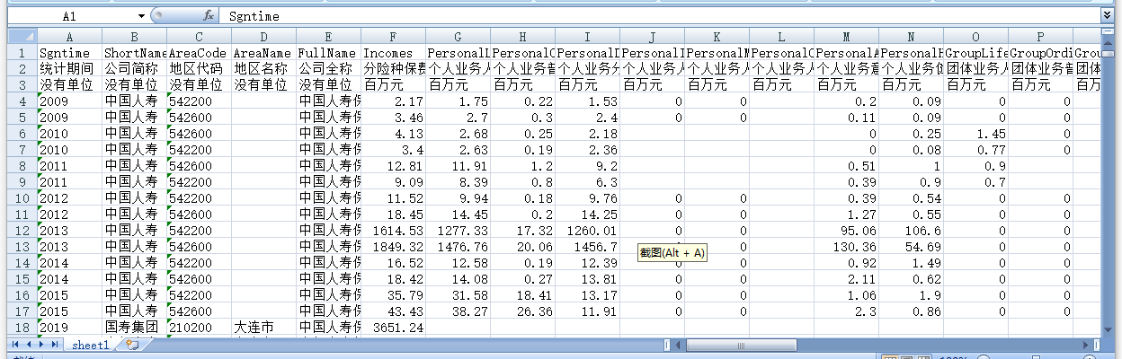The image size is (1122, 359).
Task: Click the fx insert function icon
Action: pyautogui.click(x=209, y=16)
